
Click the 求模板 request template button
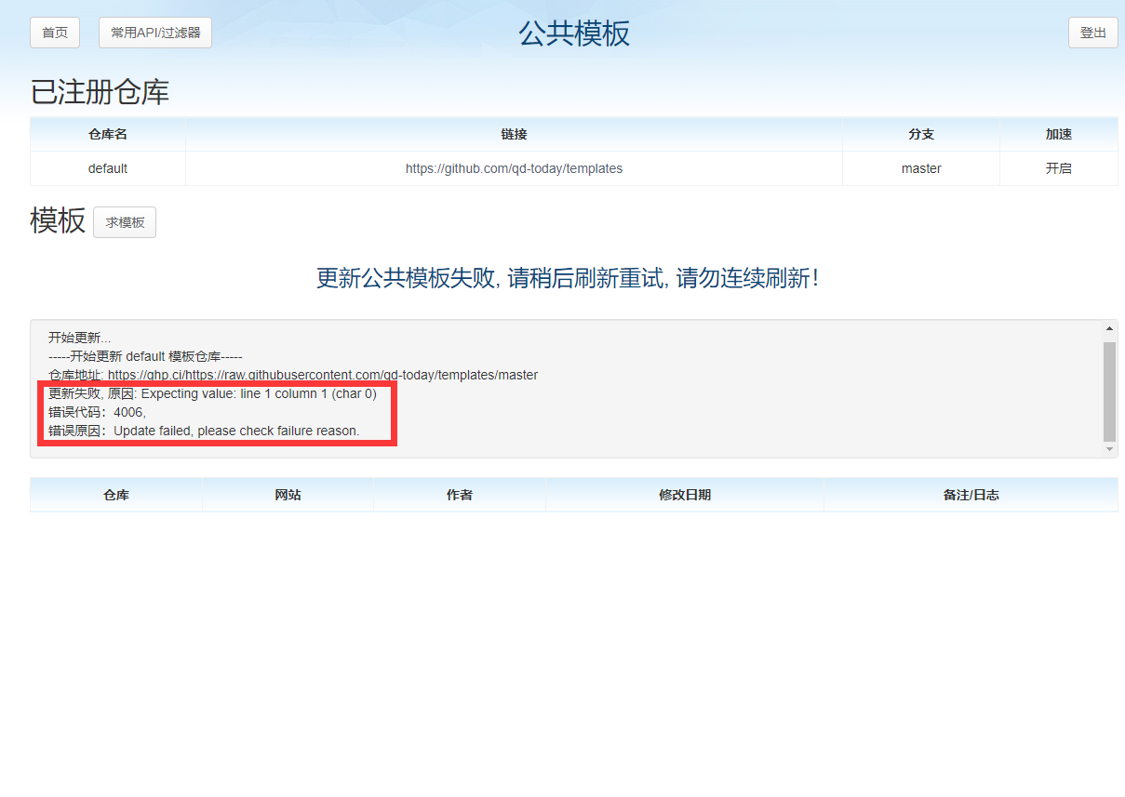point(125,222)
